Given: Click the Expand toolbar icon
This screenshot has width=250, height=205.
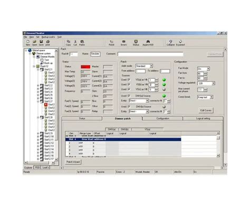Looking at the screenshot, I should [180, 42].
